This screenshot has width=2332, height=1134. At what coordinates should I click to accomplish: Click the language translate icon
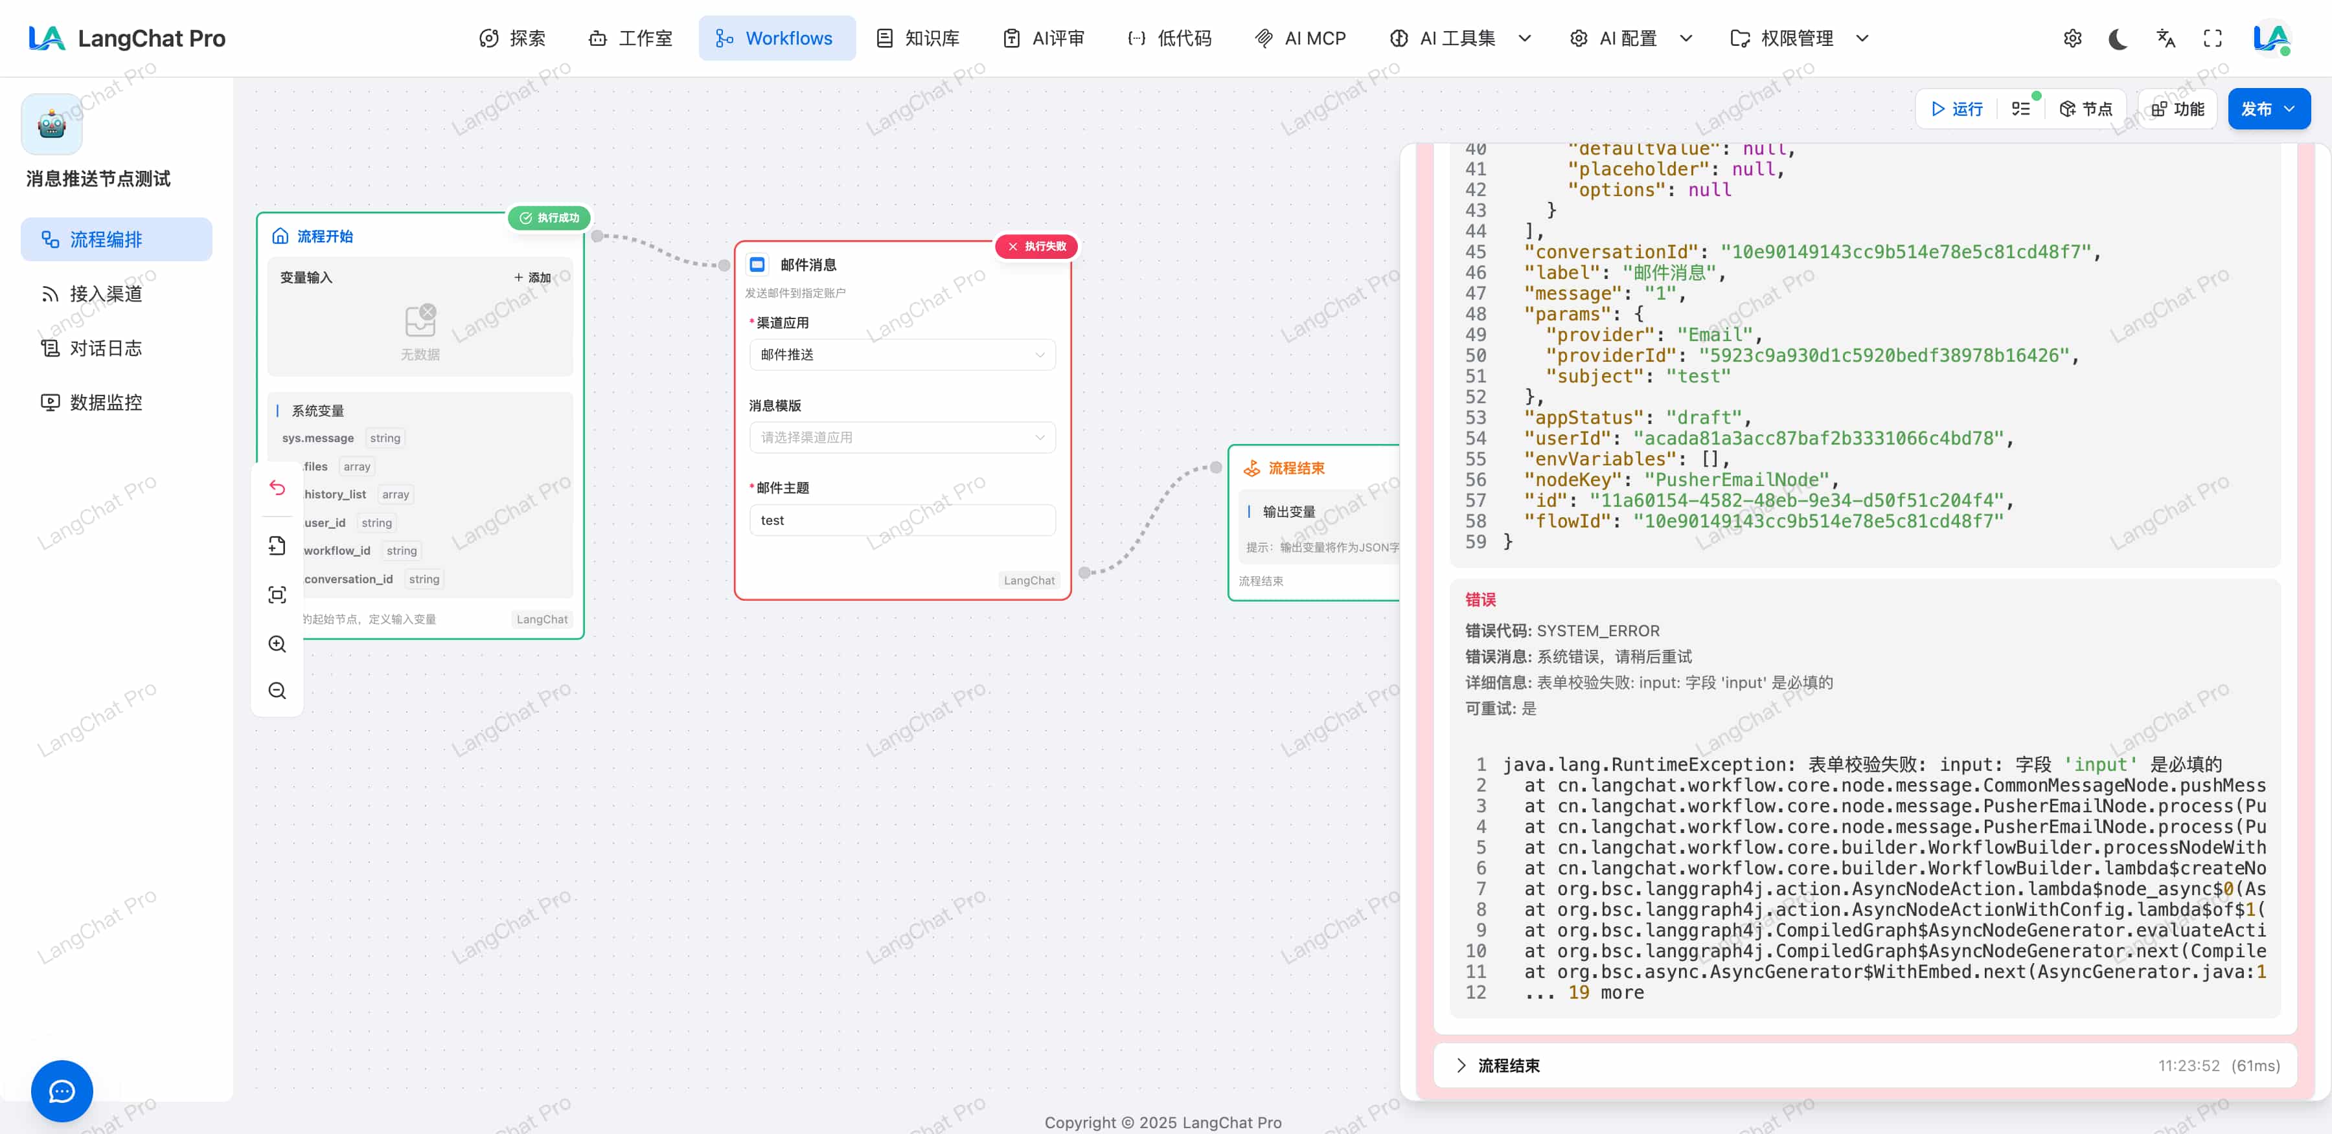tap(2166, 39)
